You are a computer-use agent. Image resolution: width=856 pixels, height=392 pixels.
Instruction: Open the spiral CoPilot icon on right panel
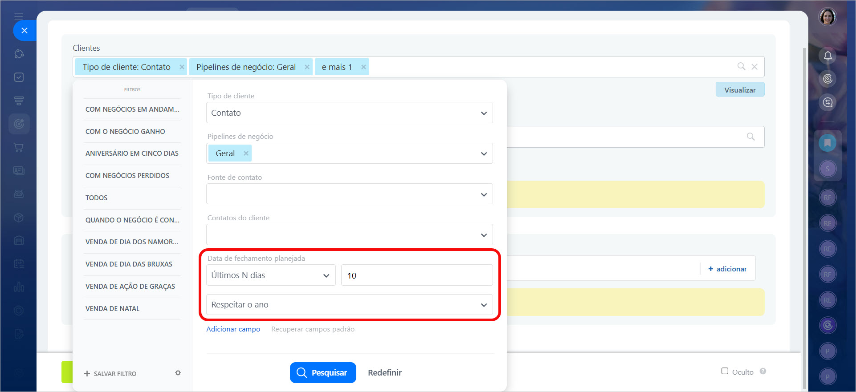point(827,79)
